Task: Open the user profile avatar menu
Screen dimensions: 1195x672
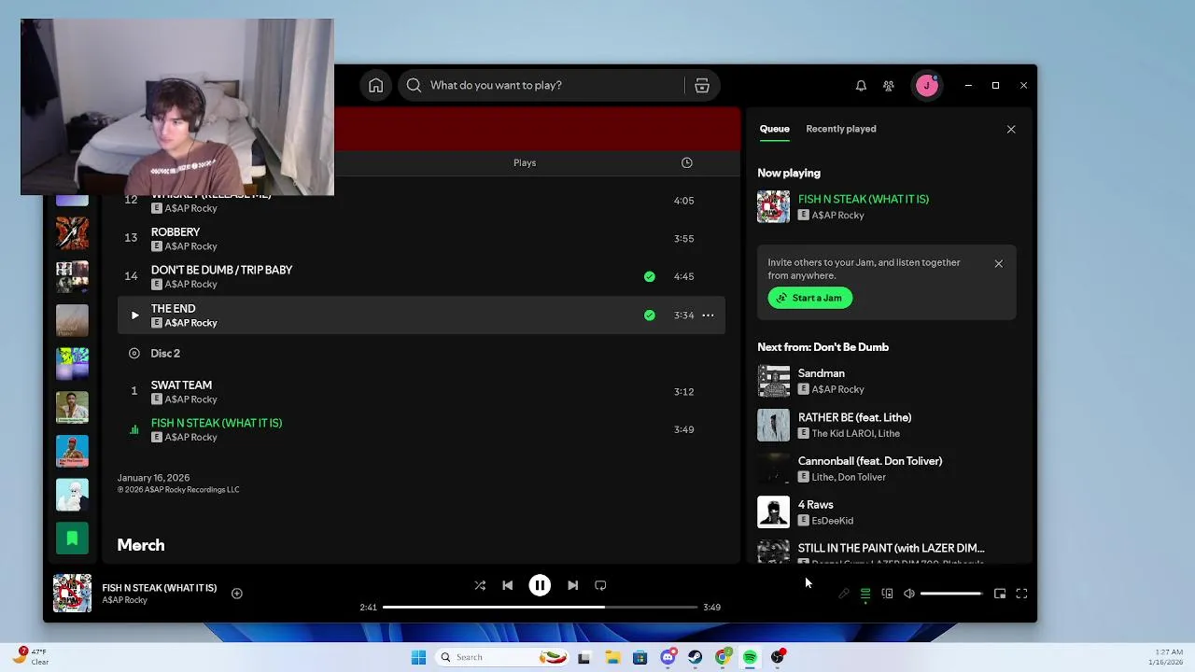Action: [926, 85]
